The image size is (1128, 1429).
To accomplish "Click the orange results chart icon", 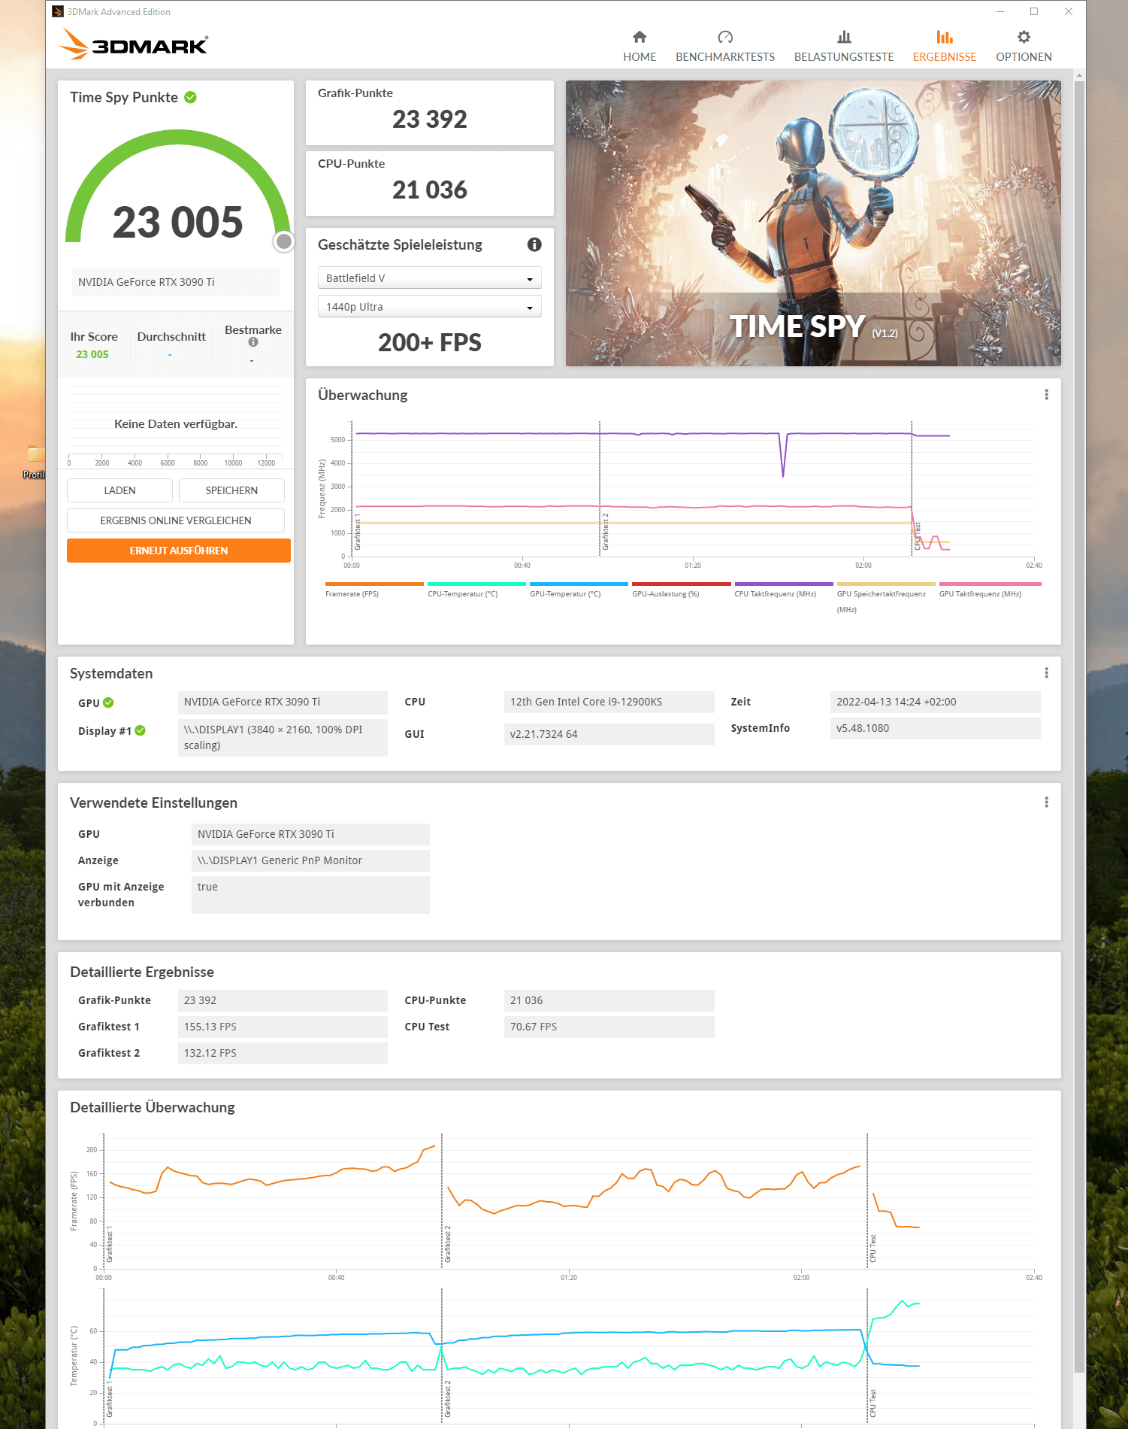I will (945, 37).
